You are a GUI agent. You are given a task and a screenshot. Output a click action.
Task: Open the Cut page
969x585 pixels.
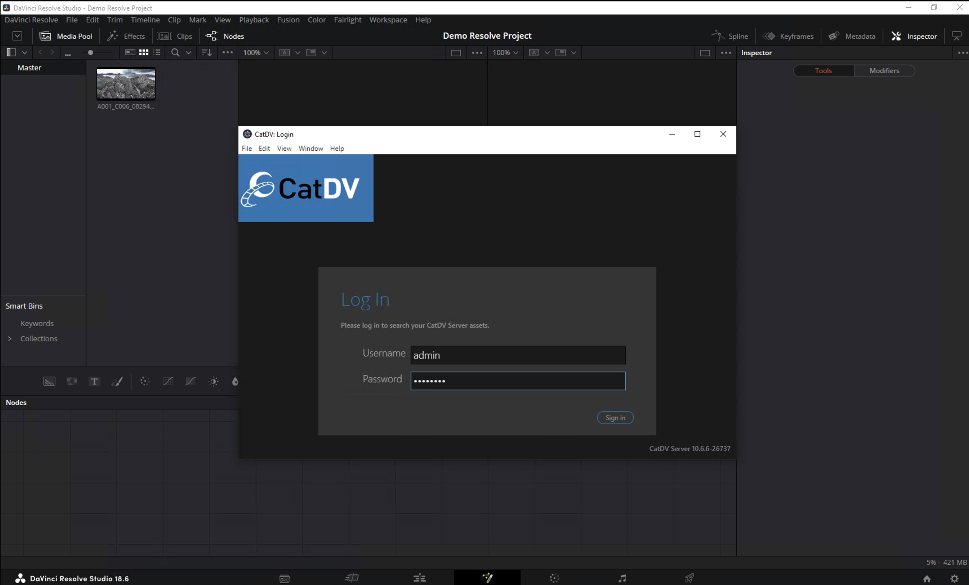click(x=352, y=578)
